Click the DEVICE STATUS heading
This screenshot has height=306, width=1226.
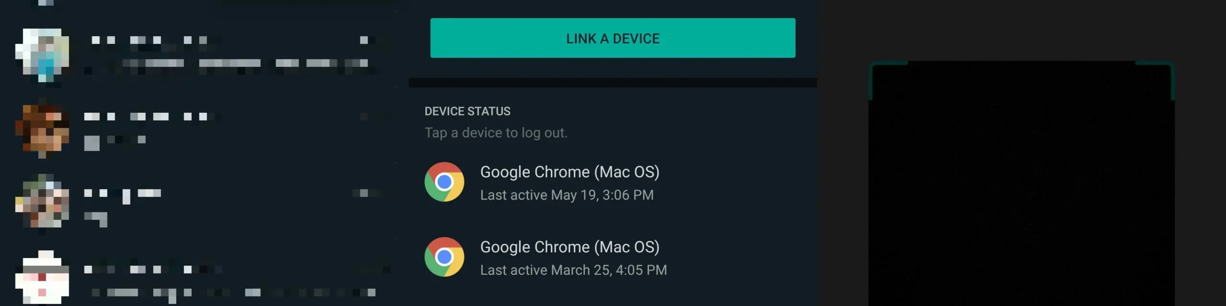467,111
